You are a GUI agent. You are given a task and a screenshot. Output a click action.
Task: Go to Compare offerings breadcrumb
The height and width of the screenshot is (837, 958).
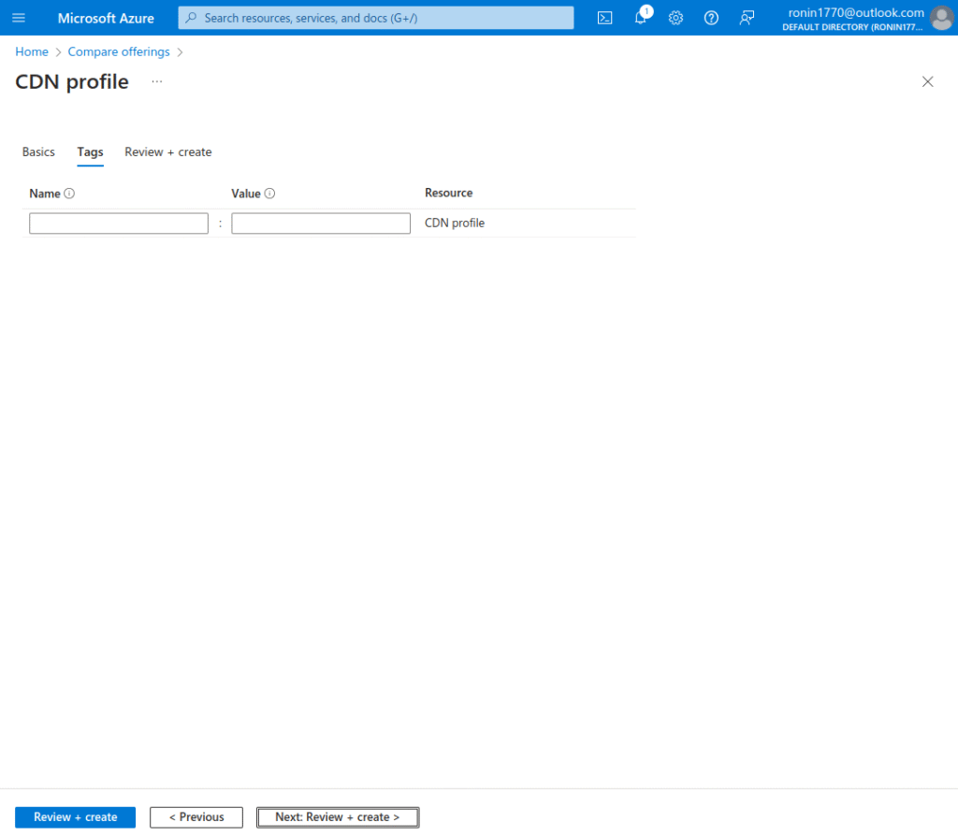click(119, 52)
